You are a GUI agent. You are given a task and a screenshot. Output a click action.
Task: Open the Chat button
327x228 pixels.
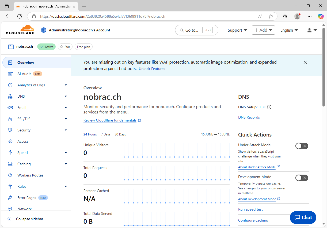click(303, 218)
